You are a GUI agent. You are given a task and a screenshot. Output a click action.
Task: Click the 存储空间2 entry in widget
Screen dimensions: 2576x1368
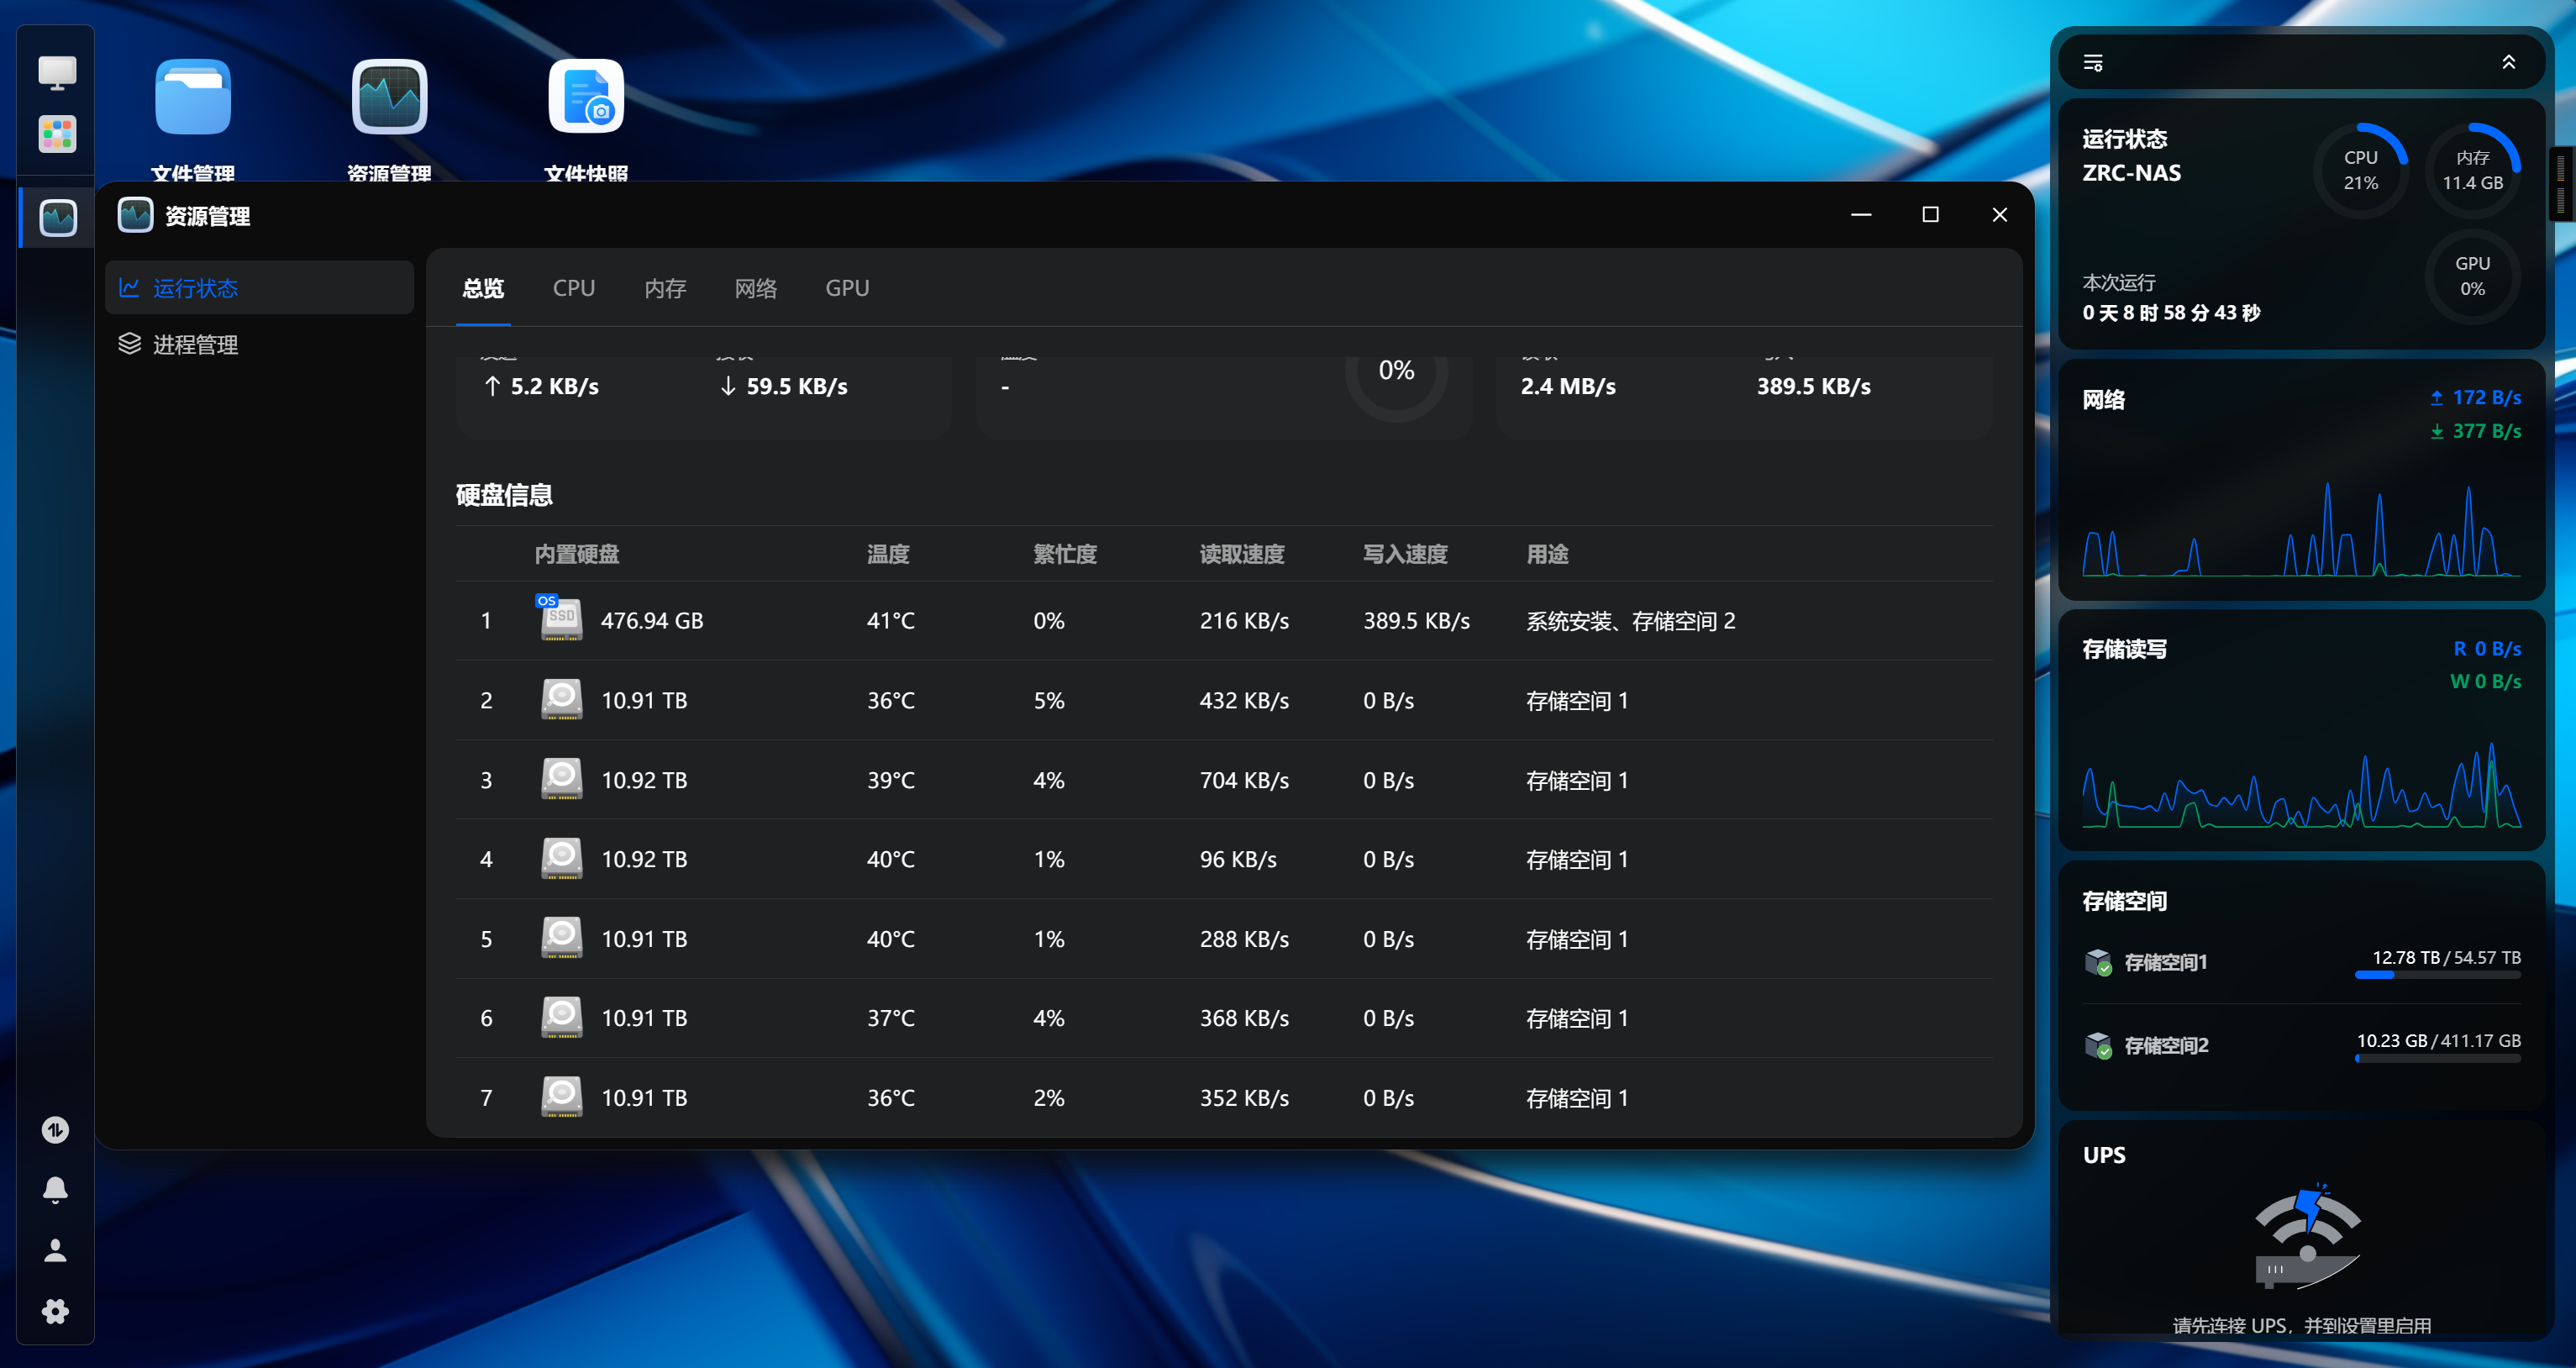(2166, 1045)
